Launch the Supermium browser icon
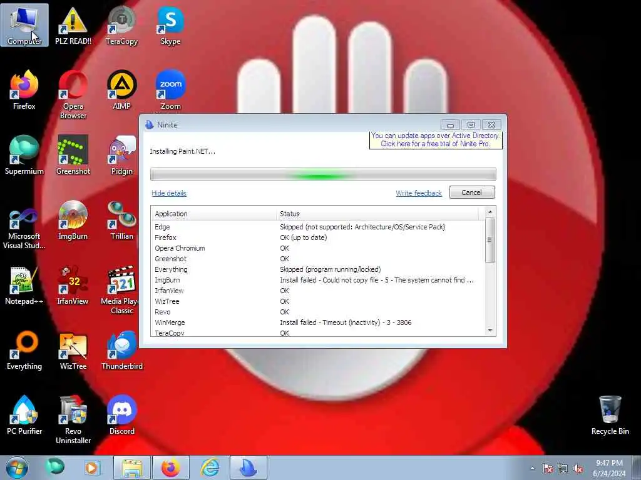Screen dimensions: 641x480 coord(24,155)
